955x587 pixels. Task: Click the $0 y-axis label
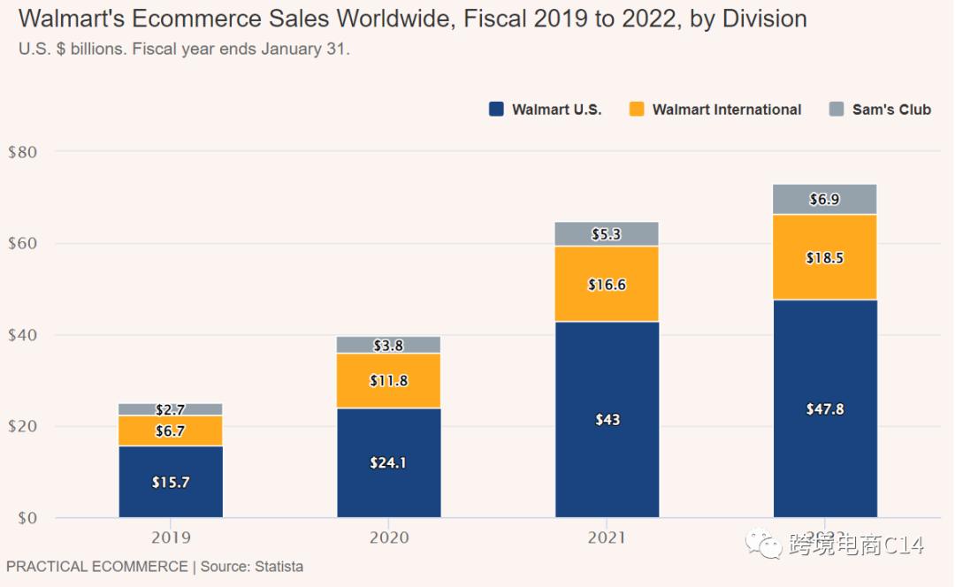27,518
